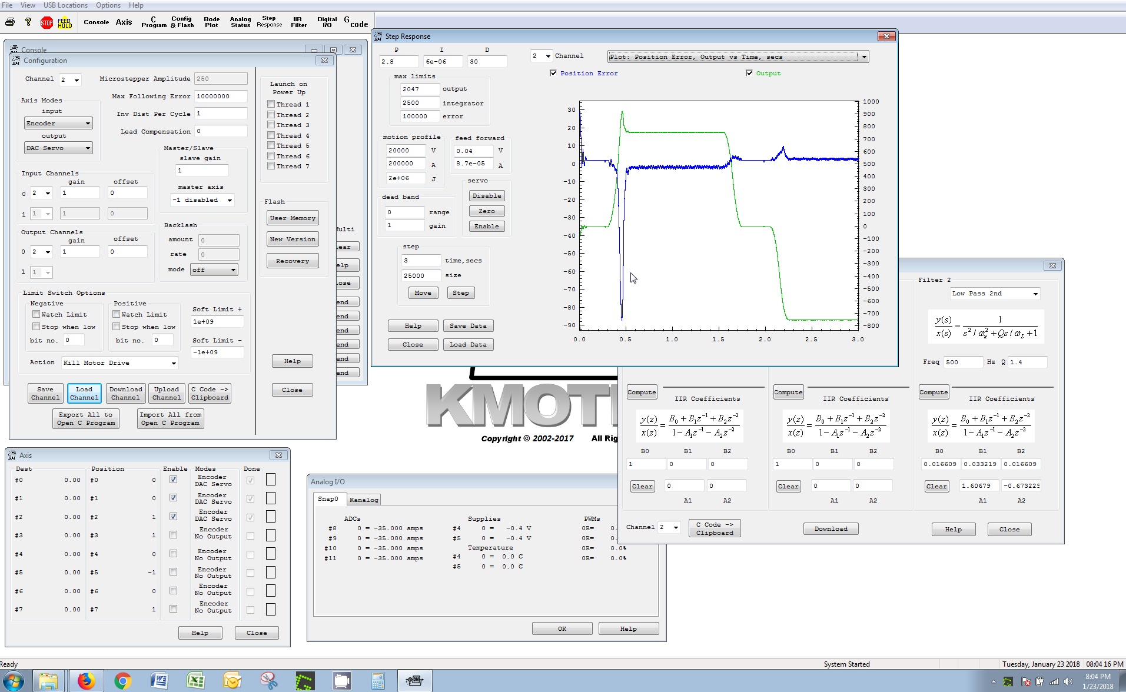Click the Max Following Error input field
The width and height of the screenshot is (1126, 692).
[221, 97]
